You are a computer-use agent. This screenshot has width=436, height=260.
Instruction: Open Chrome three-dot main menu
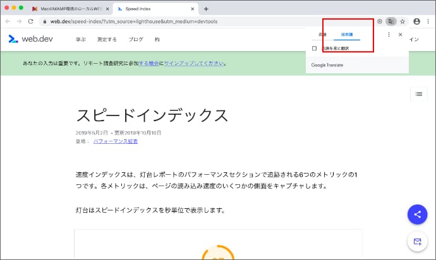(x=428, y=21)
